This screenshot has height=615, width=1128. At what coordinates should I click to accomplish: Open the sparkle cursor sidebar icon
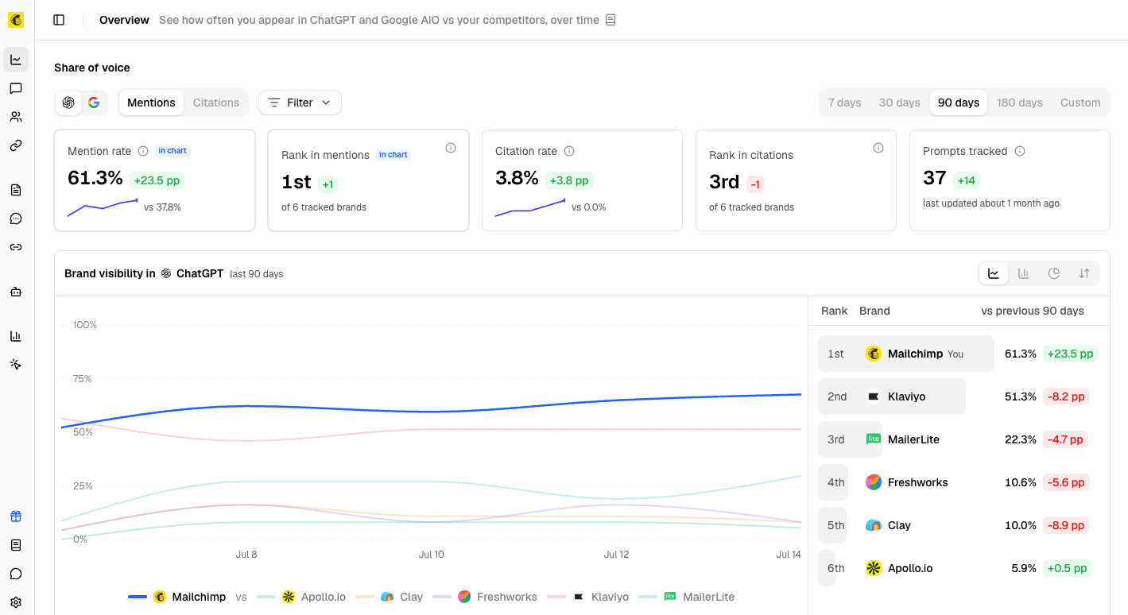[x=16, y=365]
